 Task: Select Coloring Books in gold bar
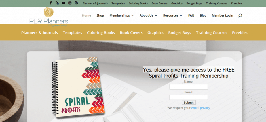[x=101, y=33]
